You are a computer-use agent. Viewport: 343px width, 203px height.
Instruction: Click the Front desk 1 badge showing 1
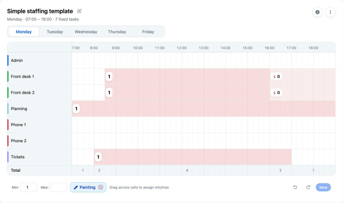pyautogui.click(x=109, y=76)
